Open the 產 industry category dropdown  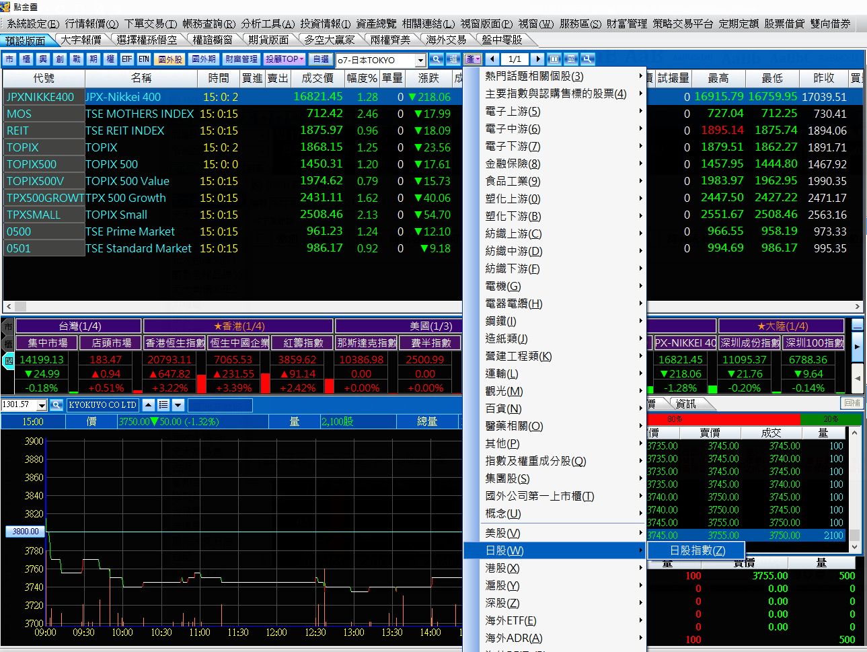[x=473, y=59]
